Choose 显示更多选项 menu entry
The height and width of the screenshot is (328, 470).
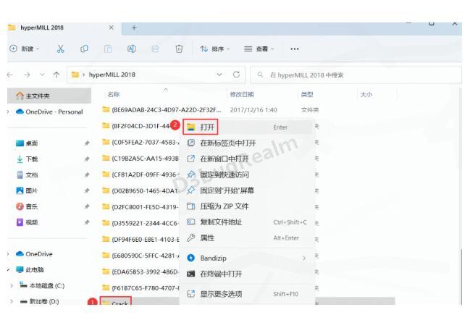[x=246, y=294]
